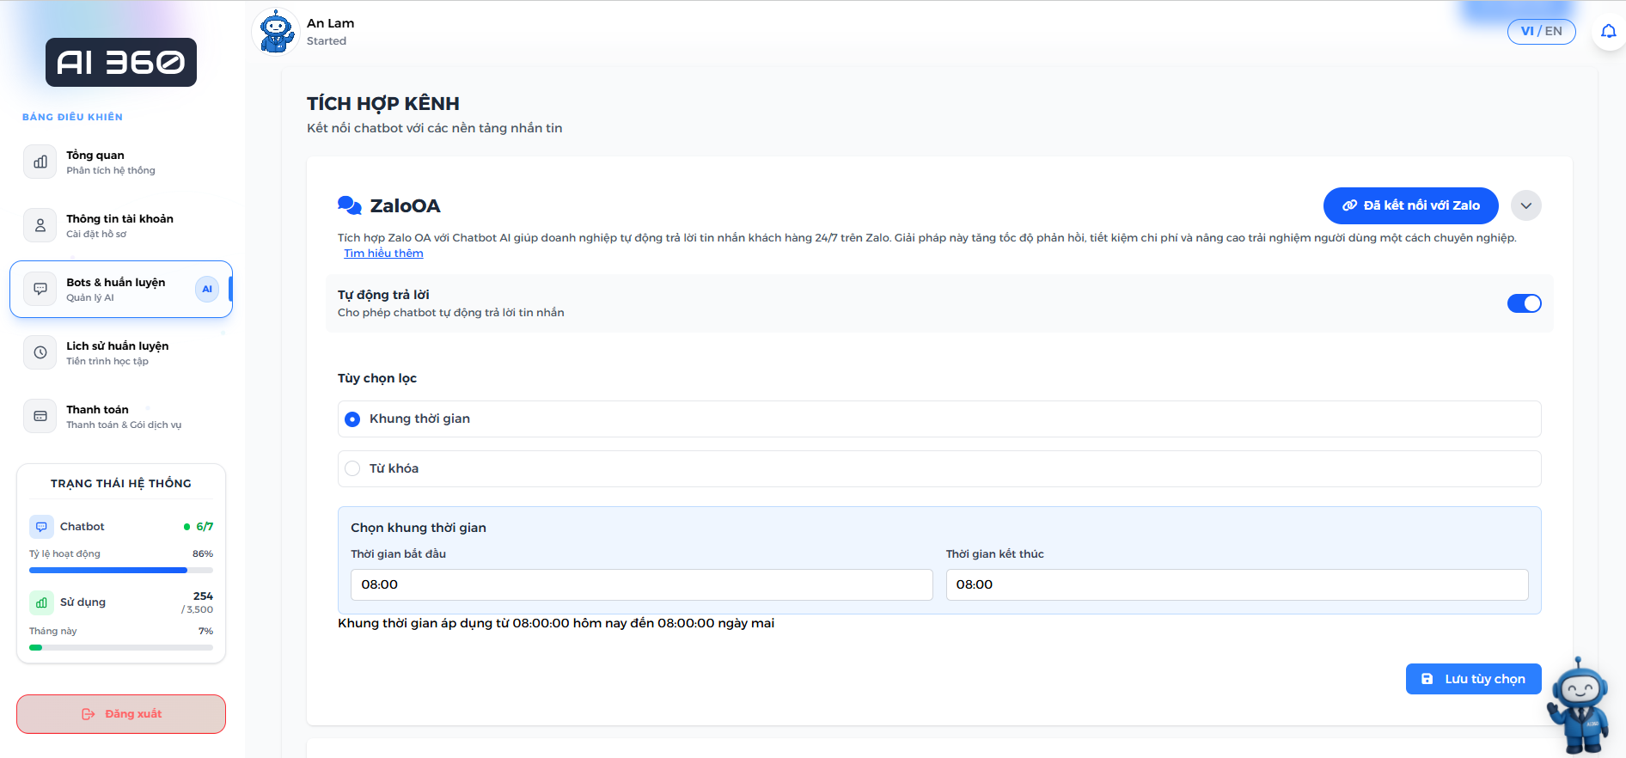Click the Đã kết nối với Zalo button
The height and width of the screenshot is (758, 1626).
point(1410,205)
